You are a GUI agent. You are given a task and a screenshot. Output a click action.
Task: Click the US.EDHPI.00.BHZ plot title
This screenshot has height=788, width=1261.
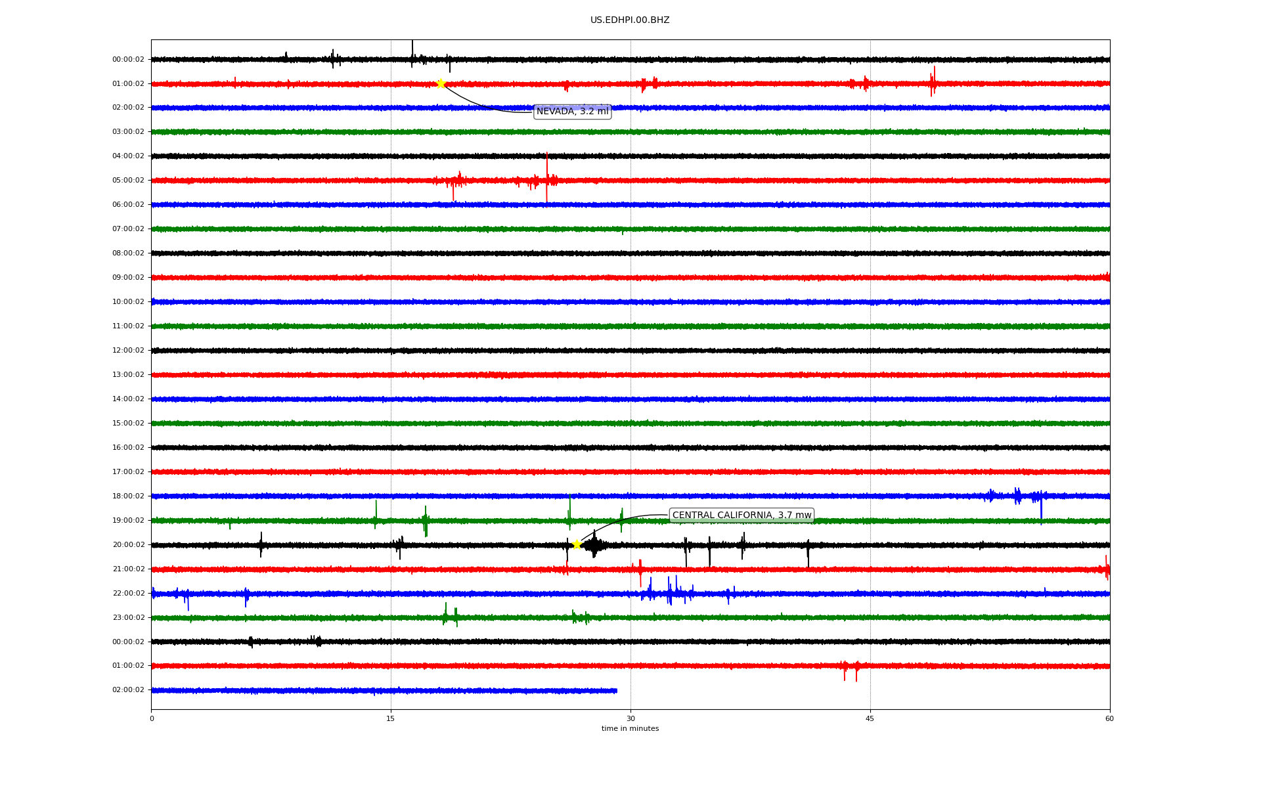click(x=630, y=20)
